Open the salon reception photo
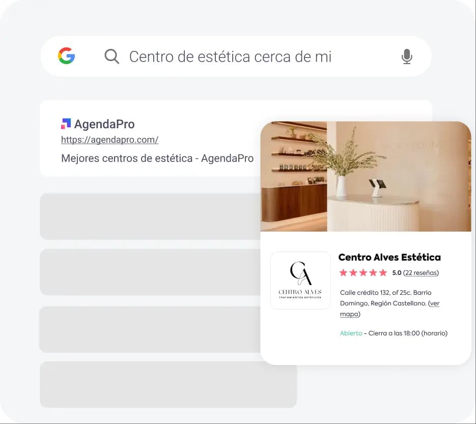476x424 pixels. pos(366,176)
